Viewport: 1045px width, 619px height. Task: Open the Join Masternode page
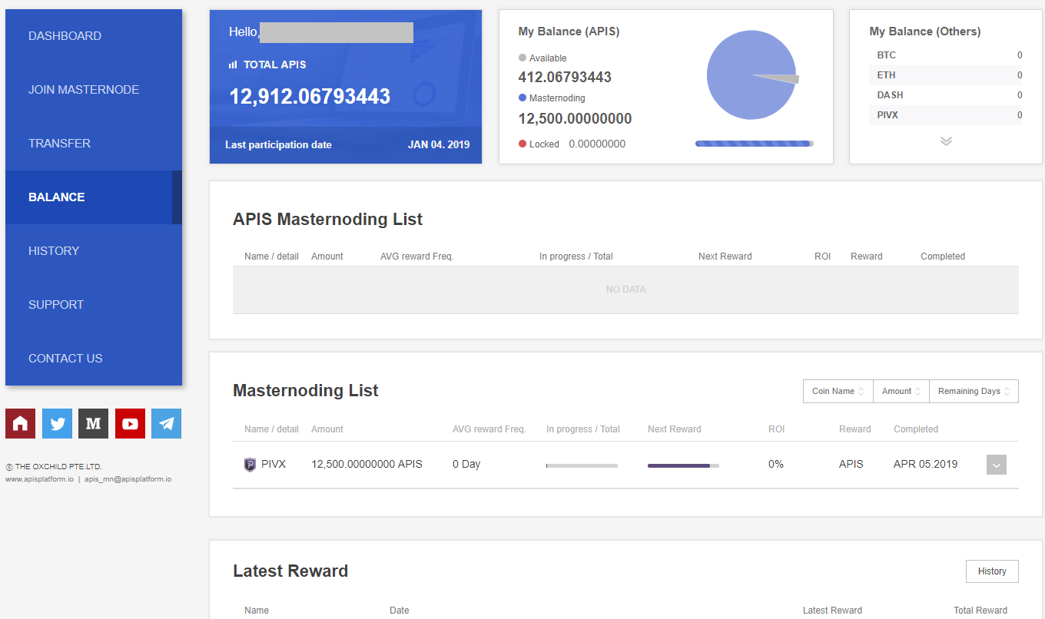(94, 90)
